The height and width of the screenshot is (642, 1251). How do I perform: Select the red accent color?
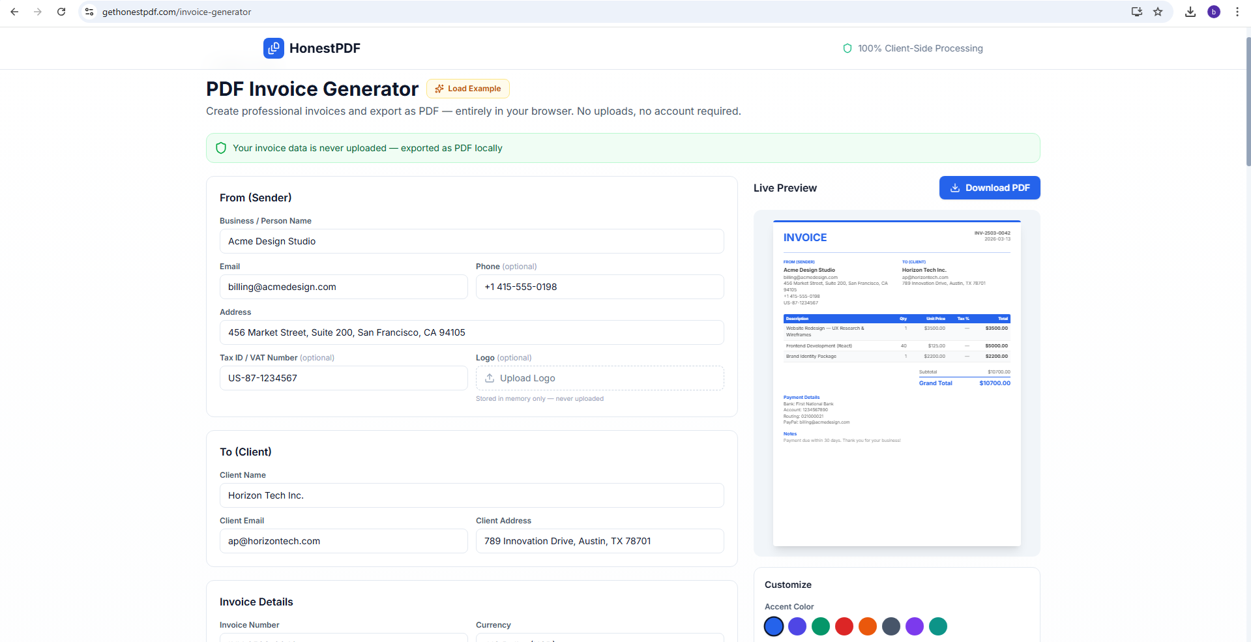click(x=844, y=626)
